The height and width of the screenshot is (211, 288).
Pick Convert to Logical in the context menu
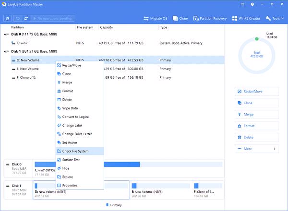[x=75, y=117]
